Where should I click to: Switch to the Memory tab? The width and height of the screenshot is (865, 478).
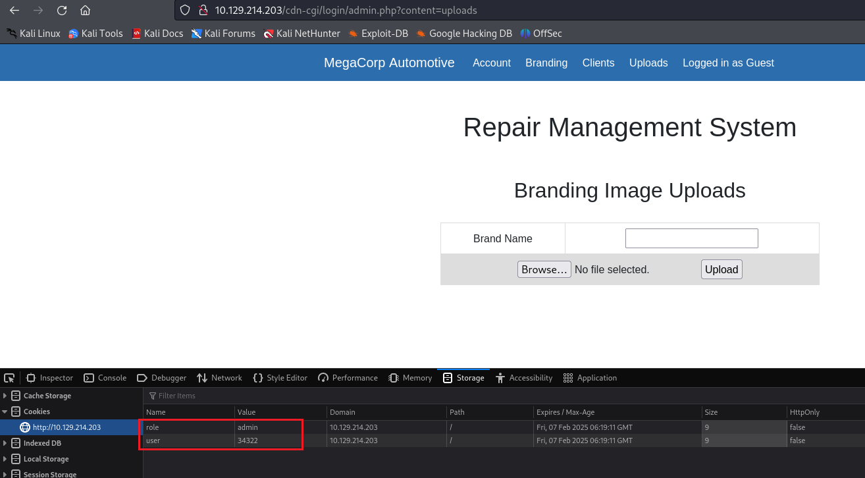coord(410,378)
